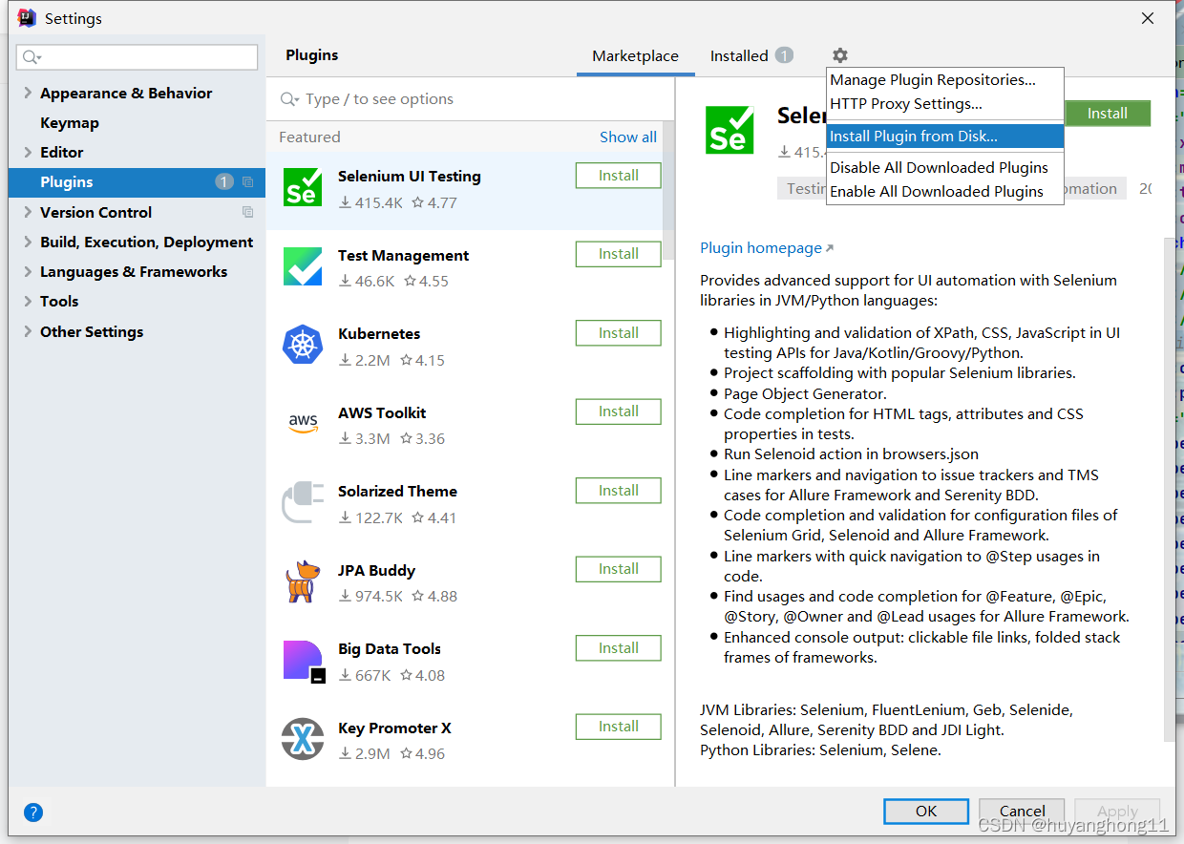Screen dimensions: 1184x844
Task: Open the plugins gear settings icon
Action: [x=839, y=55]
